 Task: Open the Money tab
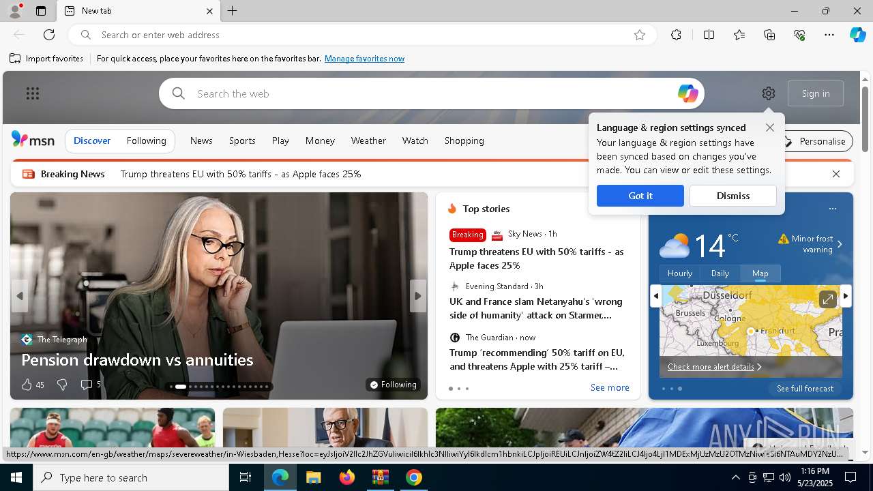pyautogui.click(x=320, y=140)
